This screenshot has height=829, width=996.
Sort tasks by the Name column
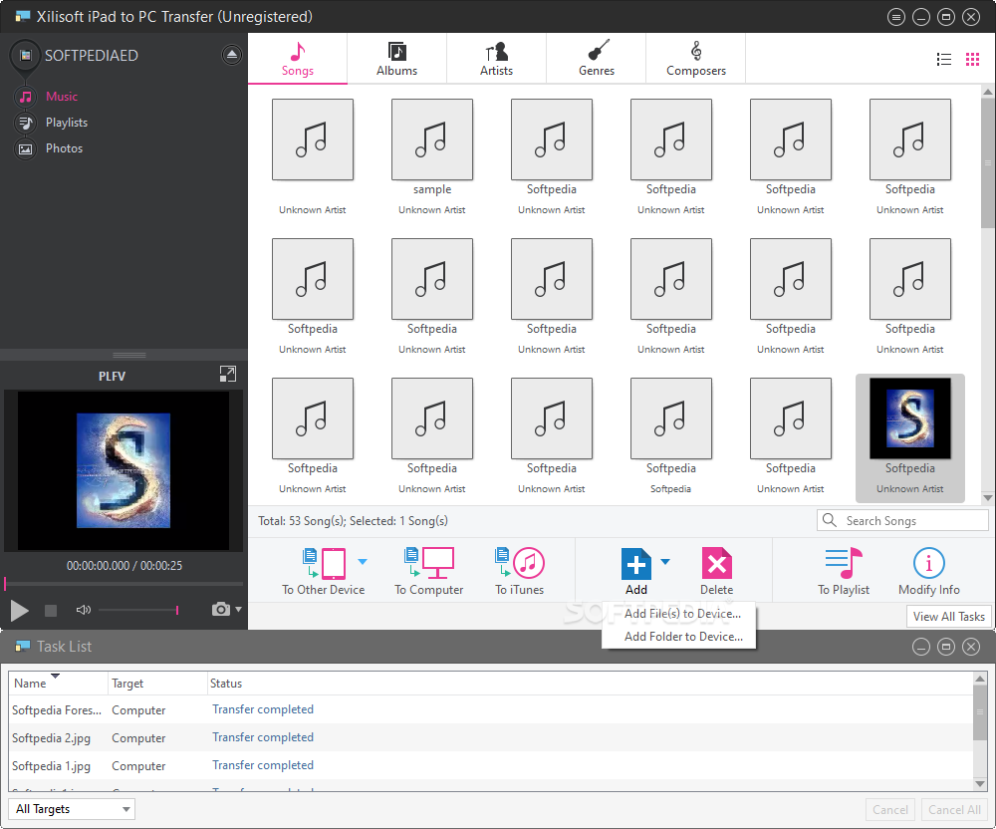(58, 684)
